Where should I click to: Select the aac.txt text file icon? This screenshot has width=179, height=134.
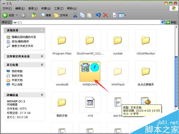[117, 102]
